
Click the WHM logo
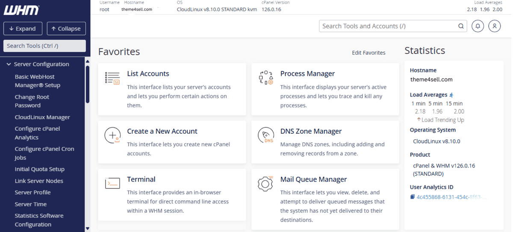click(x=21, y=10)
